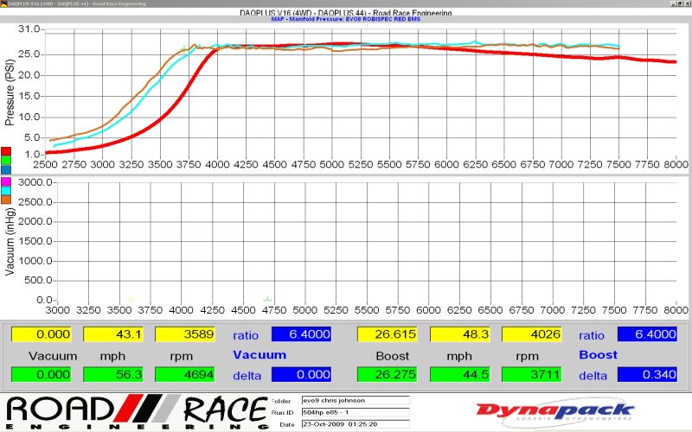692x432 pixels.
Task: Click the blue bold "Boost" heading
Action: coord(598,355)
